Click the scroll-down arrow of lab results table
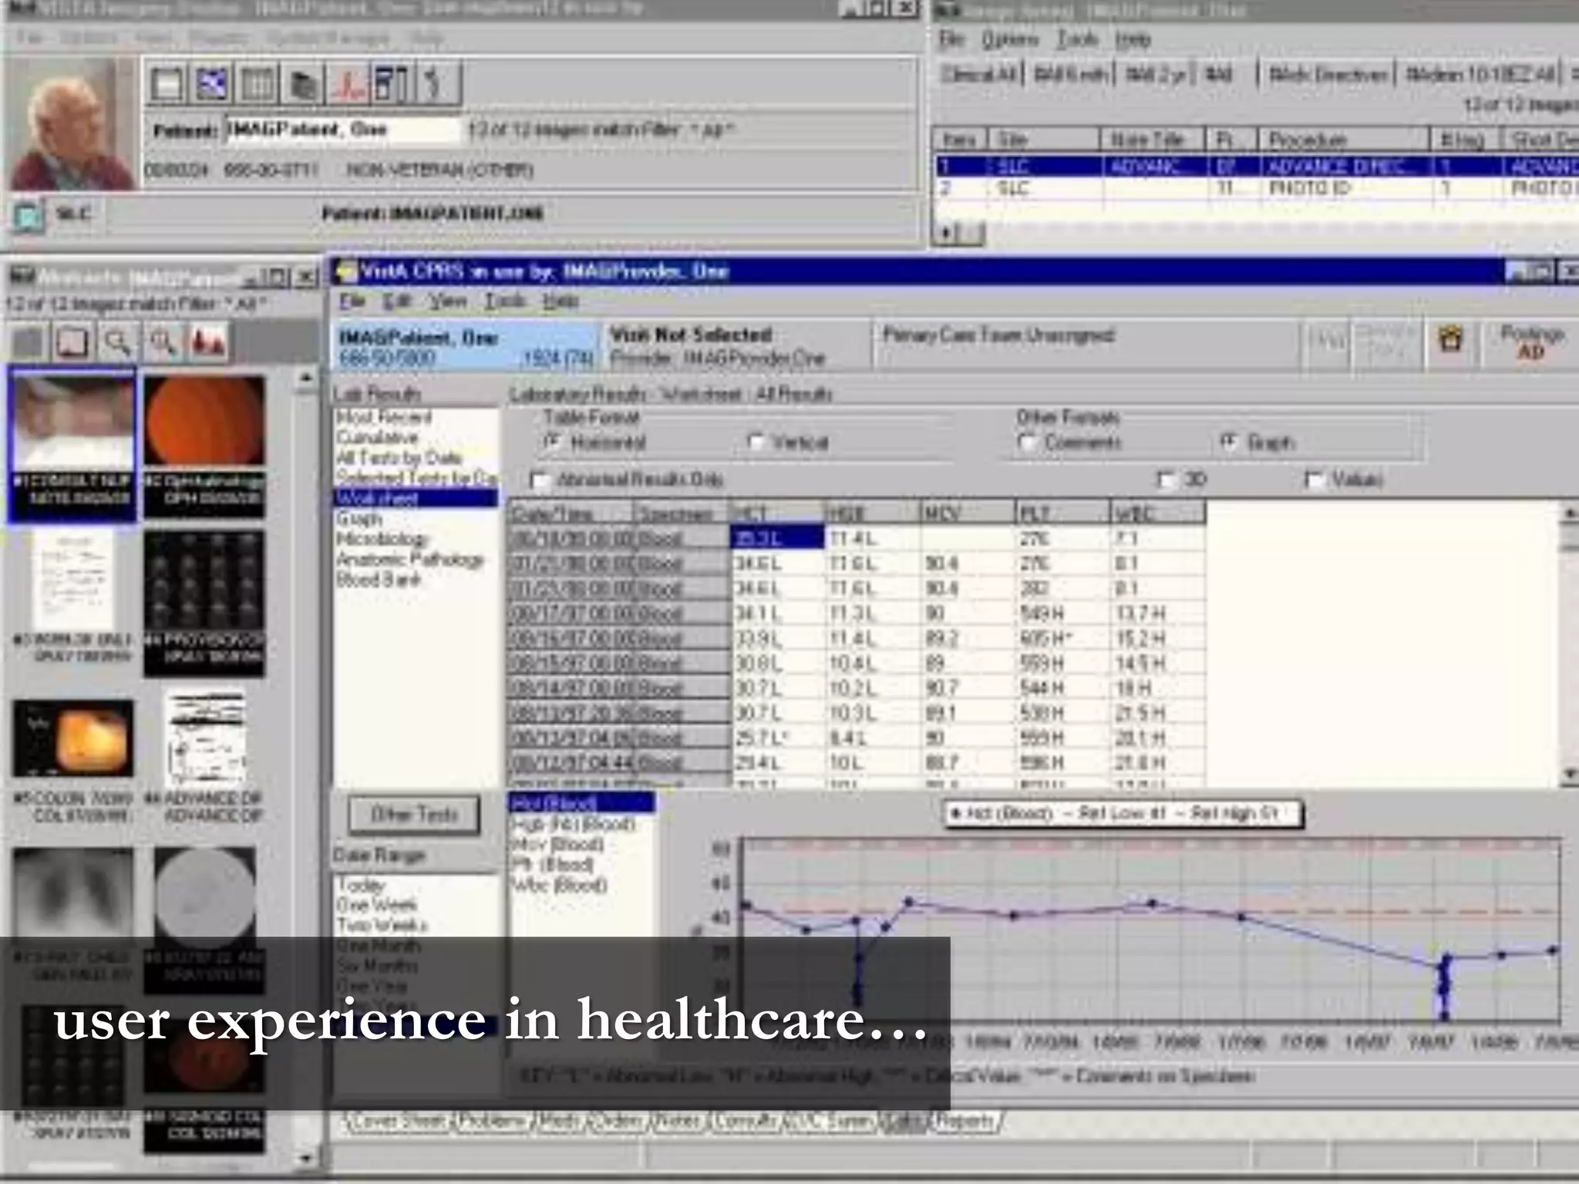 tap(1569, 774)
